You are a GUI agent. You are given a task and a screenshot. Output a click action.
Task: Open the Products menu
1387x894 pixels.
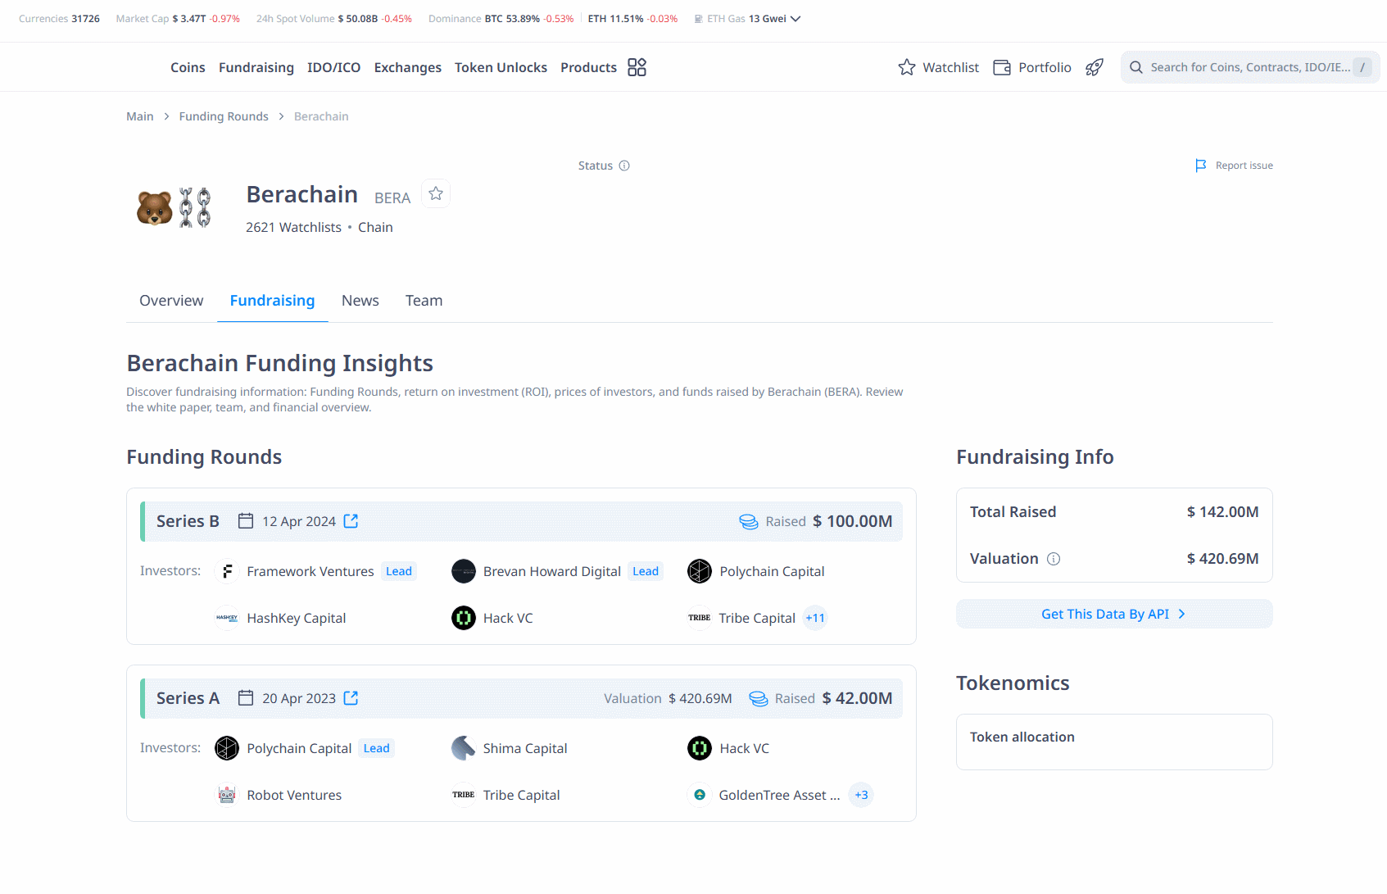(588, 67)
